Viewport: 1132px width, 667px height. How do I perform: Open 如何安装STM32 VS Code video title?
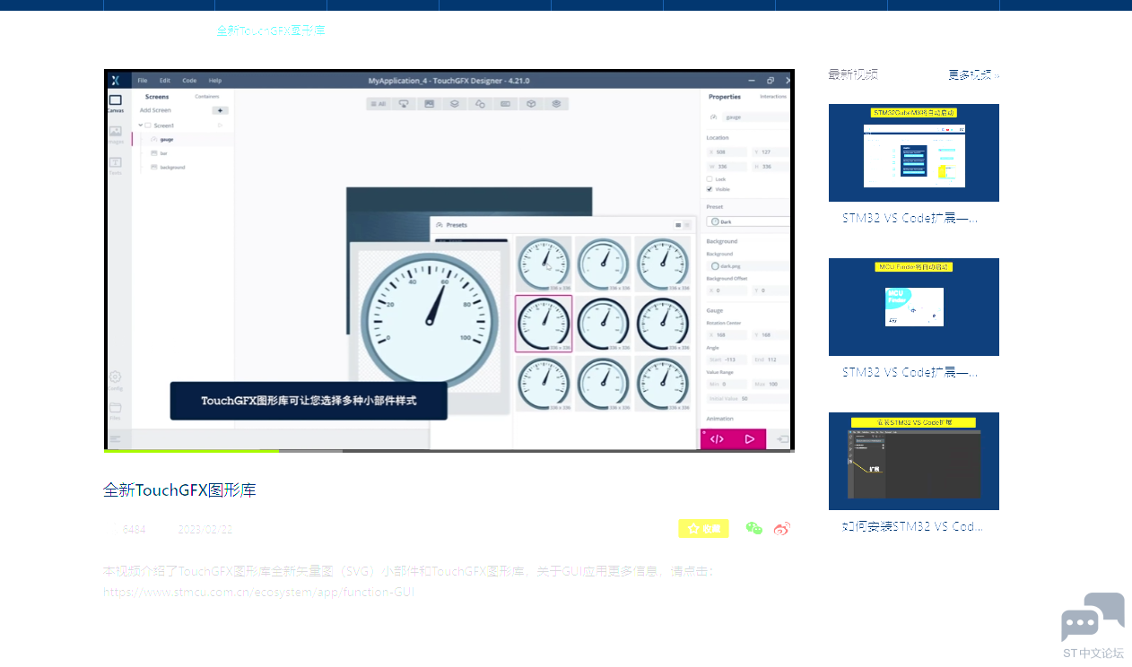click(x=913, y=526)
